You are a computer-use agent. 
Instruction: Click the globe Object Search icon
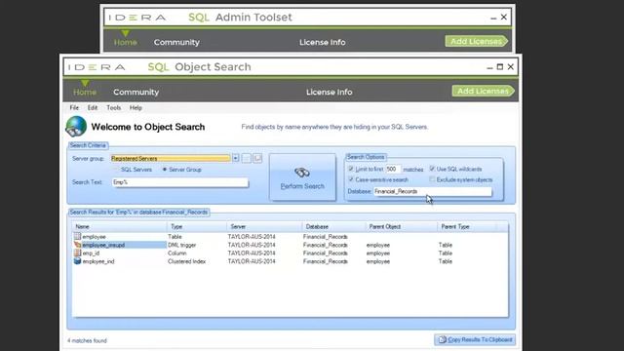pos(76,127)
